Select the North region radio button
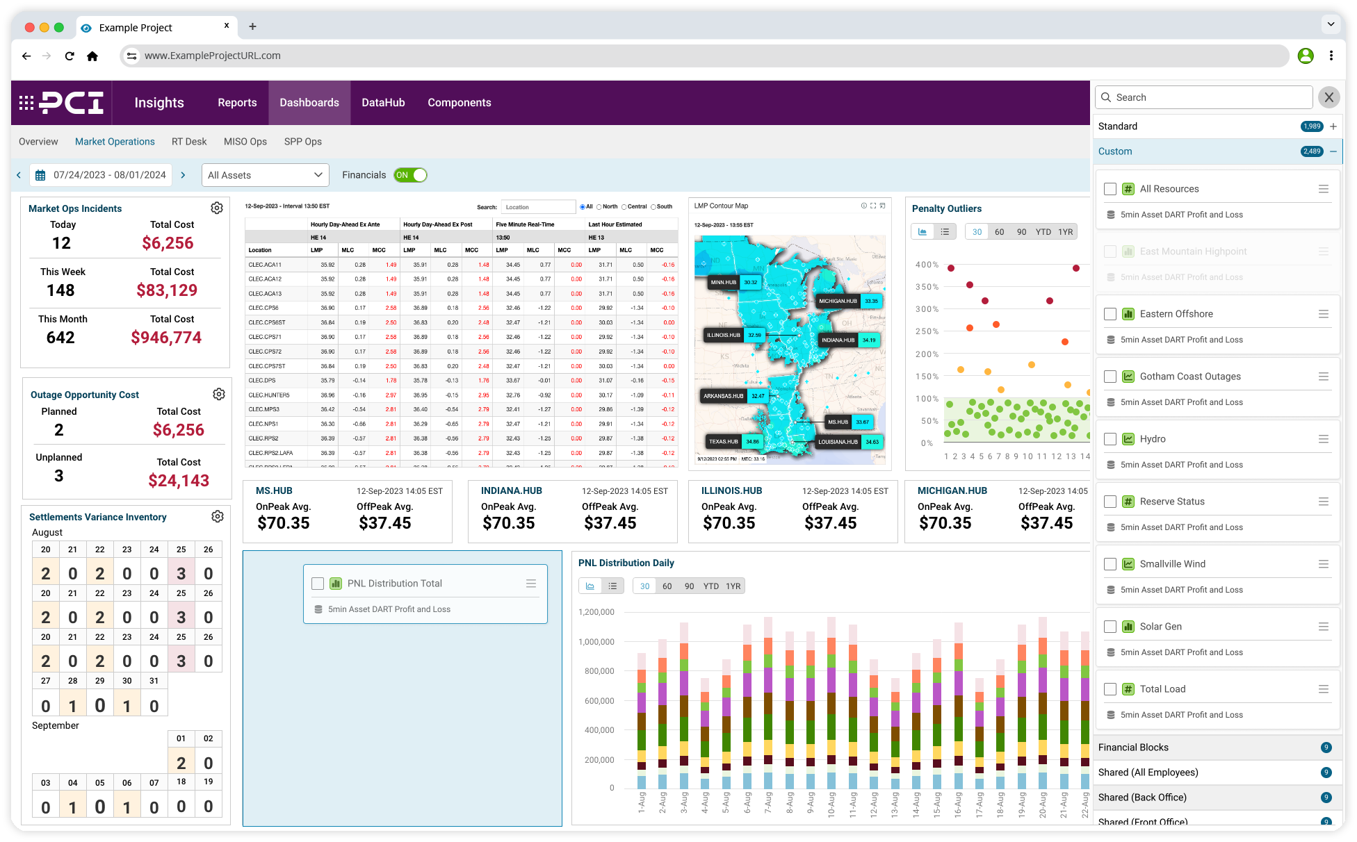 [599, 206]
